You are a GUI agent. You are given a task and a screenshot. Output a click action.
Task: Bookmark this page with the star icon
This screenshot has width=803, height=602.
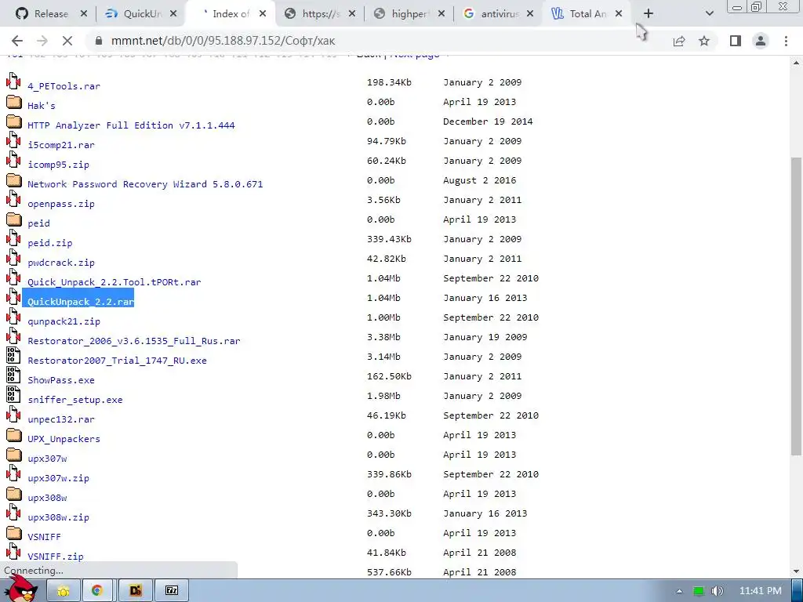coord(704,41)
